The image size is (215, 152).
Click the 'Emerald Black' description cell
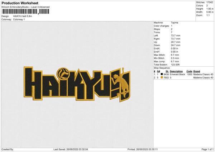(x=177, y=74)
